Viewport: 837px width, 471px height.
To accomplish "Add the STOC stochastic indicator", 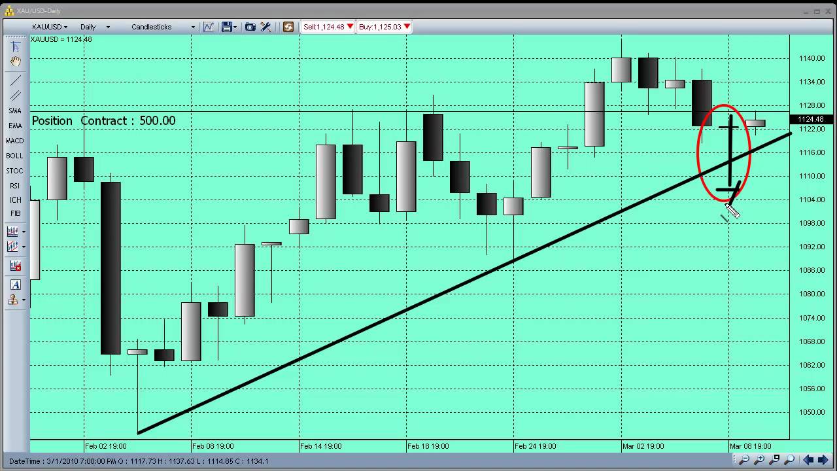I will click(x=15, y=171).
